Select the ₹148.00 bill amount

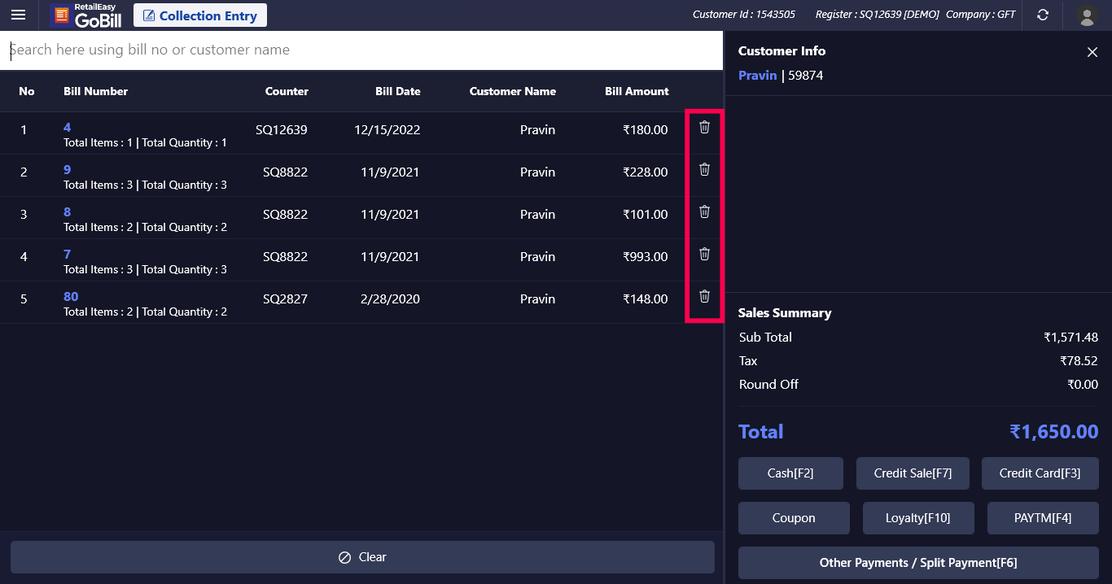coord(646,299)
